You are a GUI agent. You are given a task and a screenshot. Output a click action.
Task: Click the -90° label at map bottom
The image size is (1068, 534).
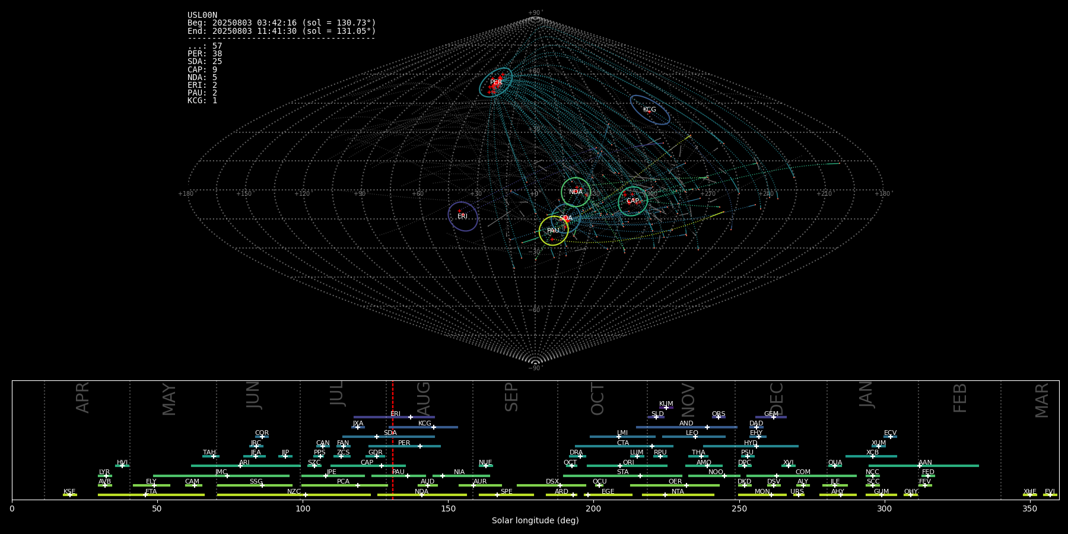[x=535, y=368]
